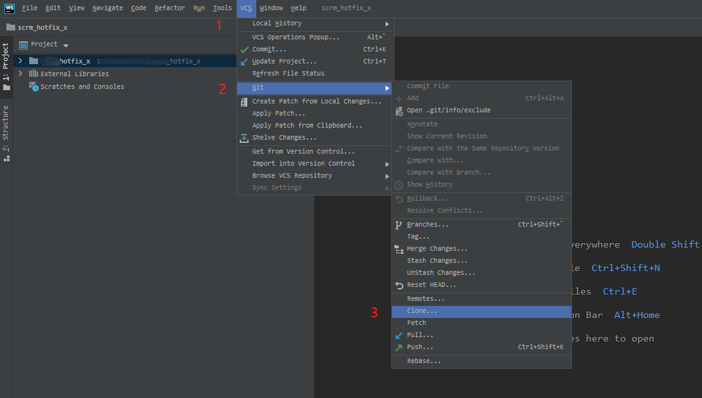This screenshot has height=398, width=702.
Task: Open the Navigate menu
Action: (107, 8)
